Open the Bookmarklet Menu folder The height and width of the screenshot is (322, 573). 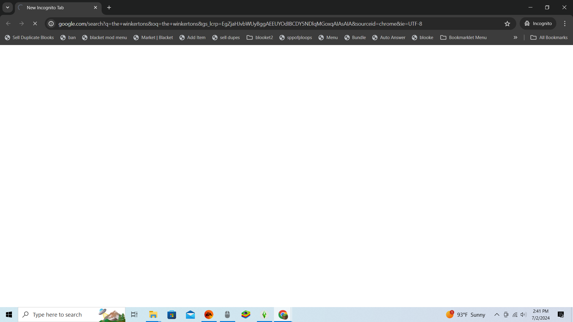pos(463,38)
